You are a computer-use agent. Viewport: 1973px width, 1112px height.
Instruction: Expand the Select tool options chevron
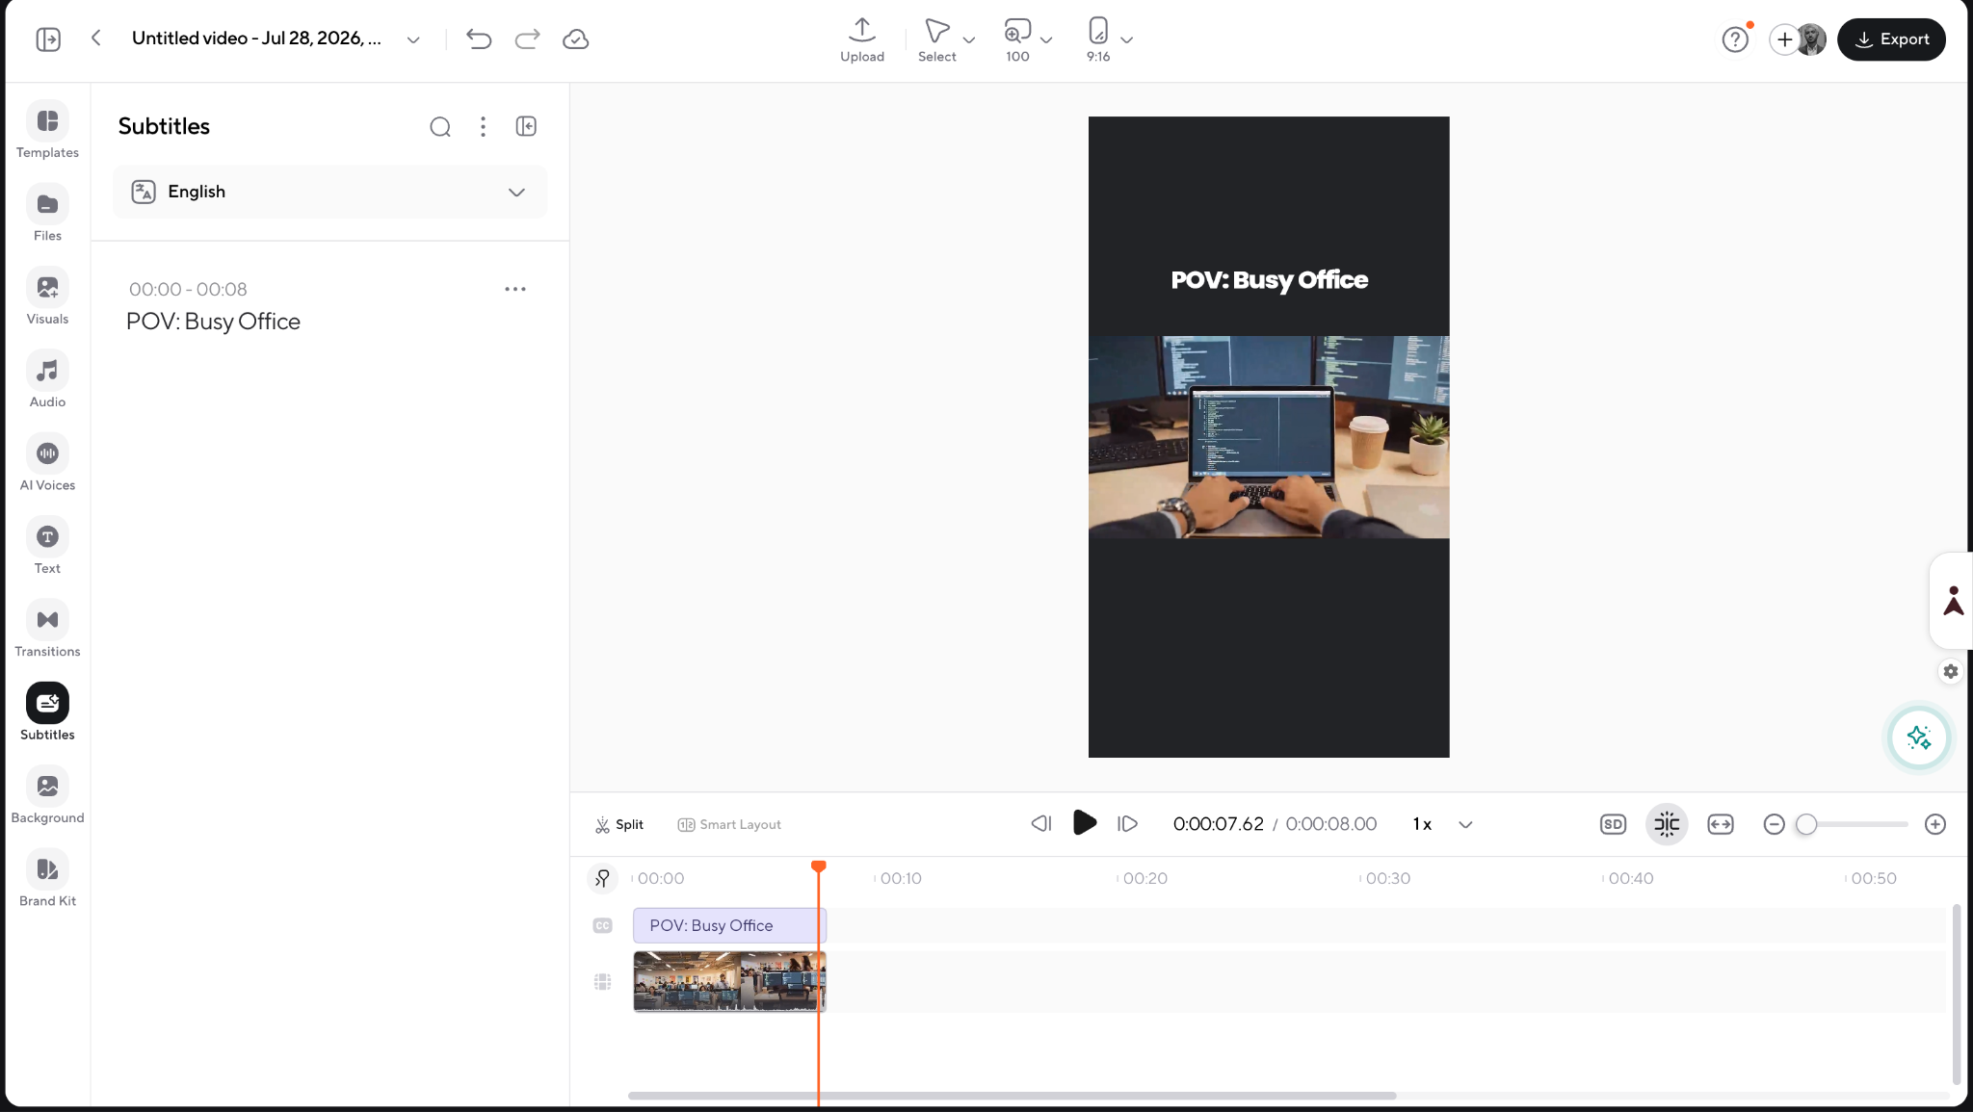pos(969,39)
